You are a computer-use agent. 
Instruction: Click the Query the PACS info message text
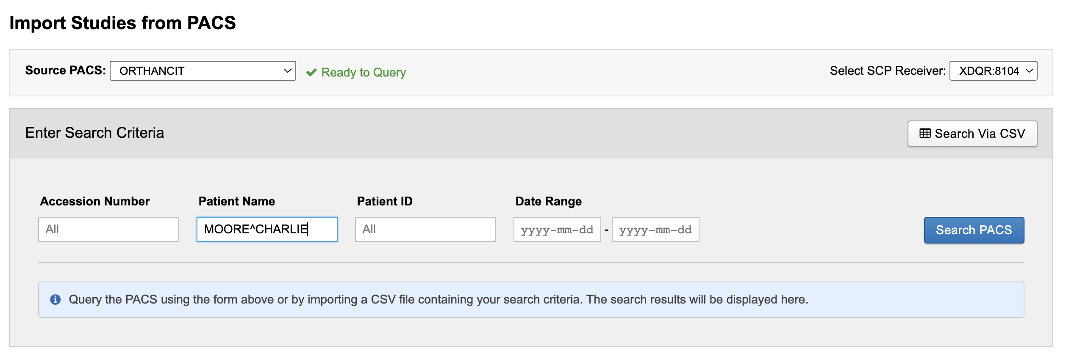(438, 300)
